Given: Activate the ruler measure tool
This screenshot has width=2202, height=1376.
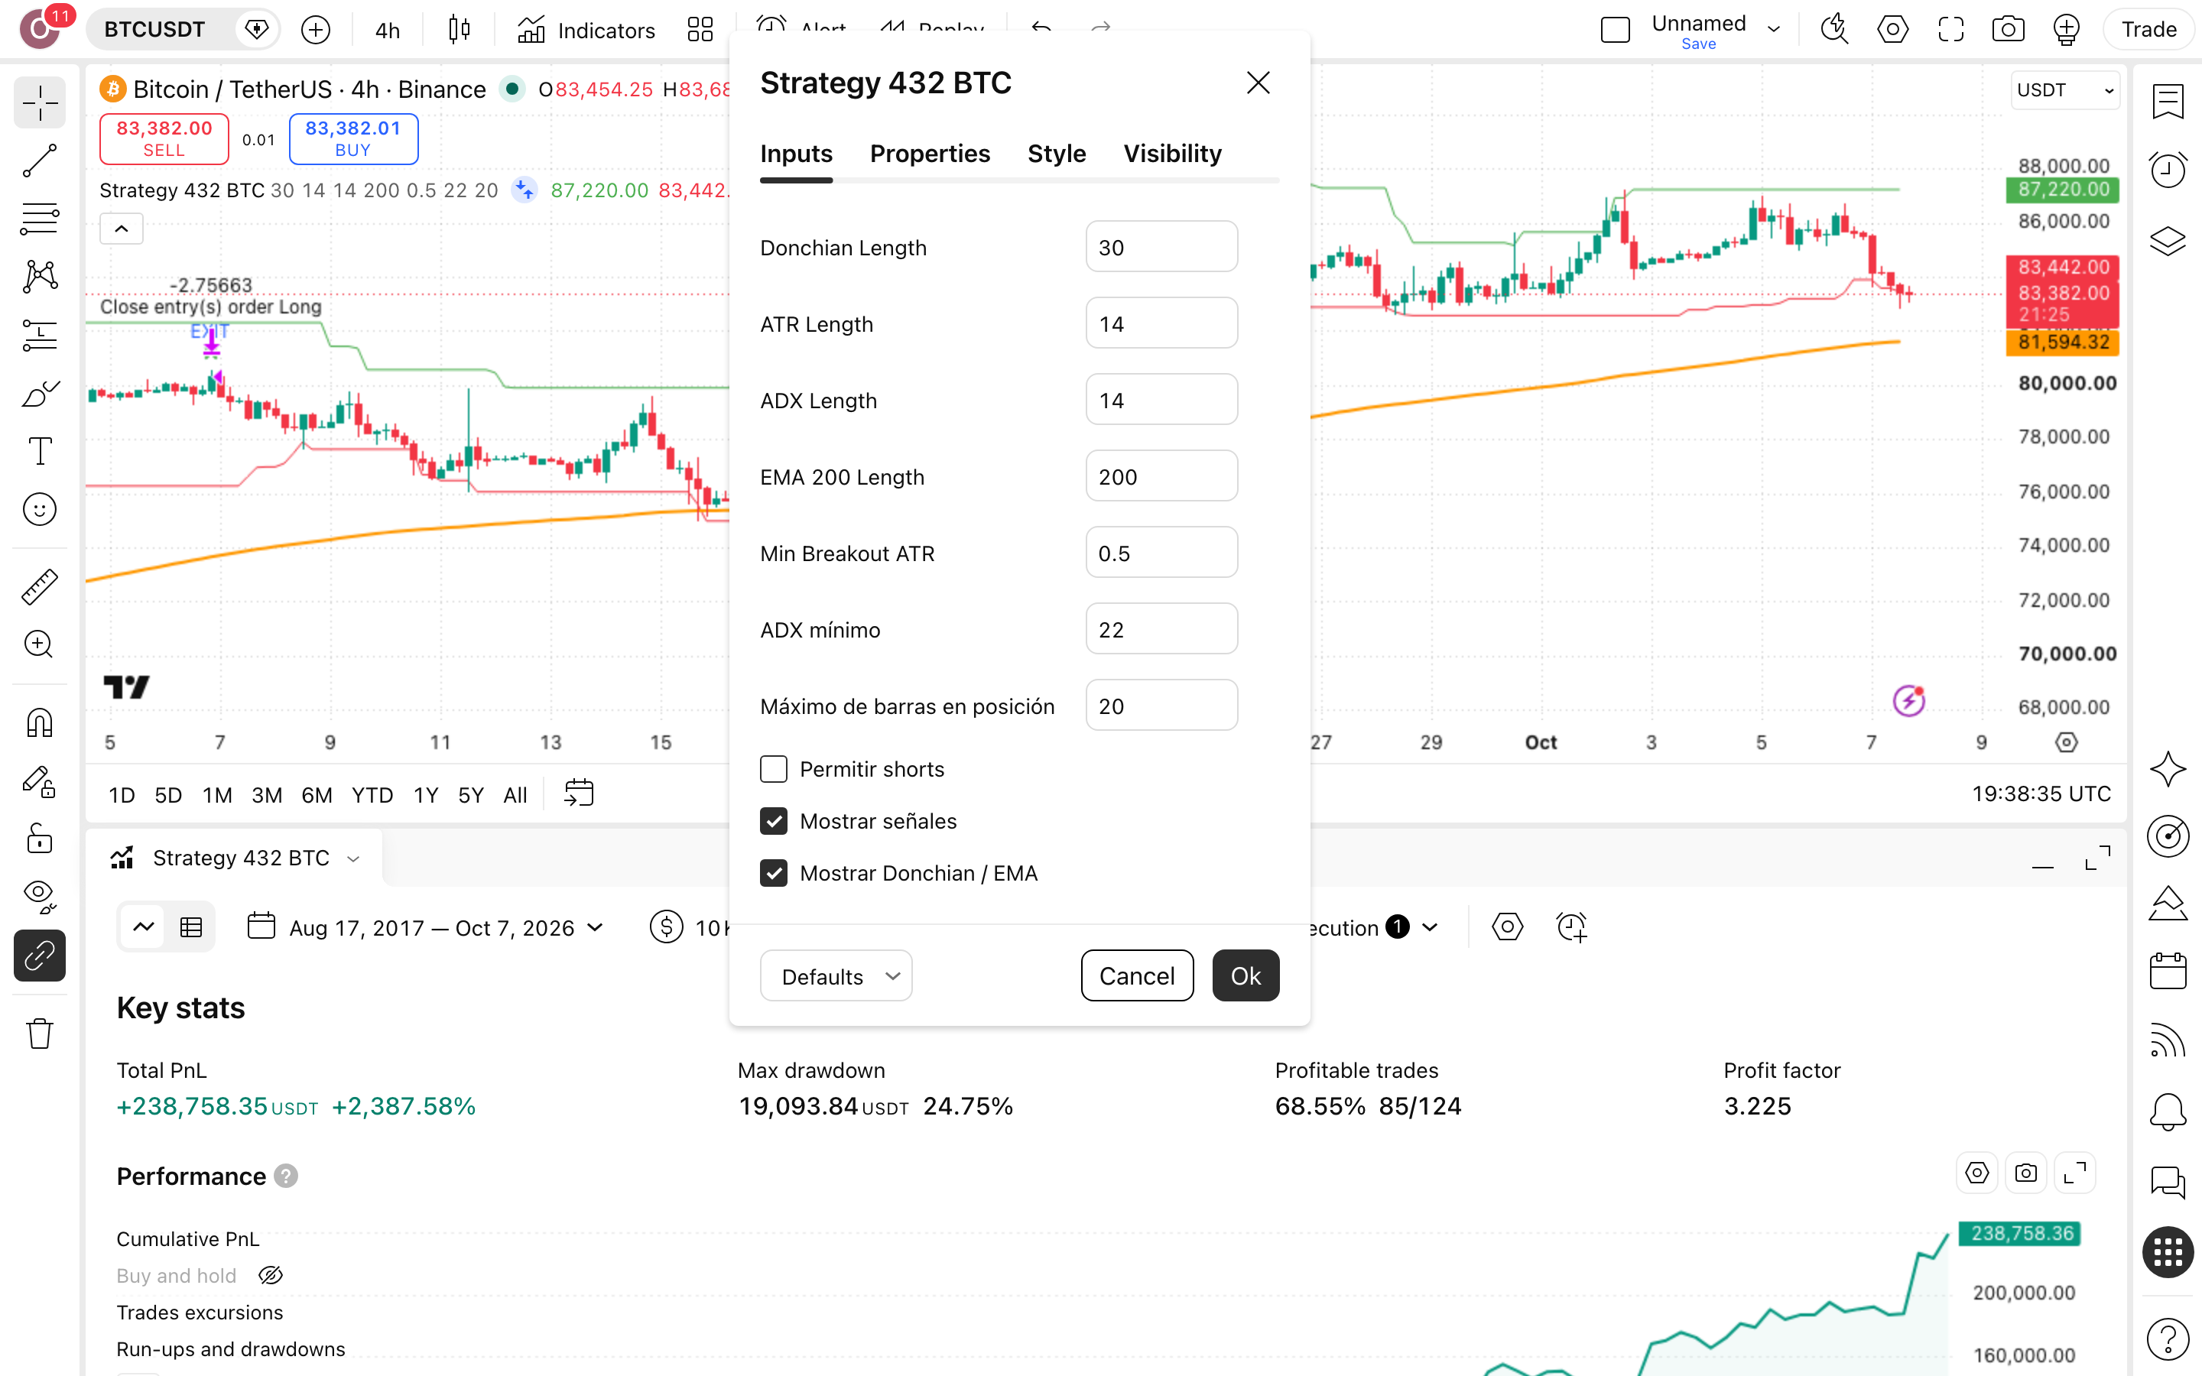Looking at the screenshot, I should click(x=40, y=587).
